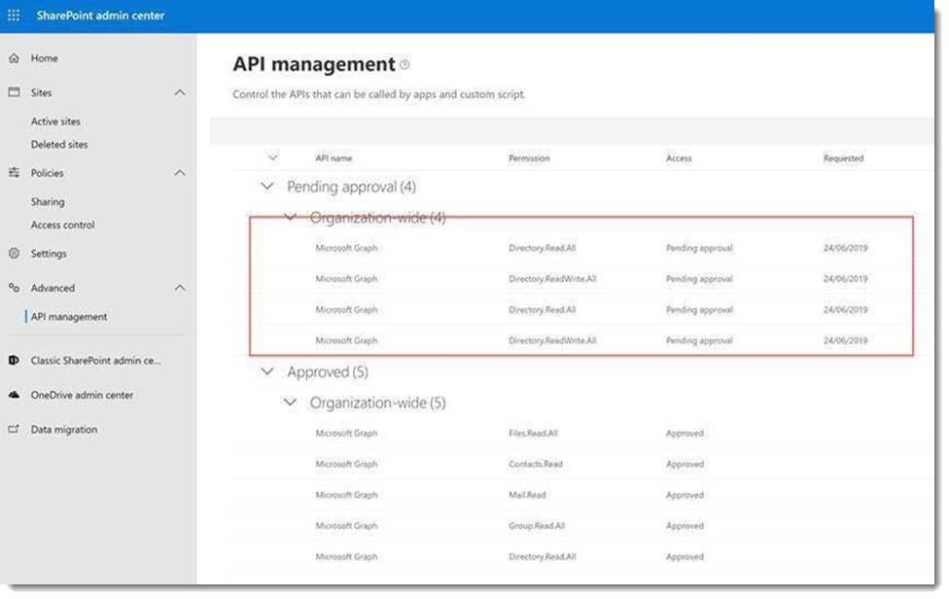Open the app launcher waffle icon
The image size is (949, 599).
[14, 16]
